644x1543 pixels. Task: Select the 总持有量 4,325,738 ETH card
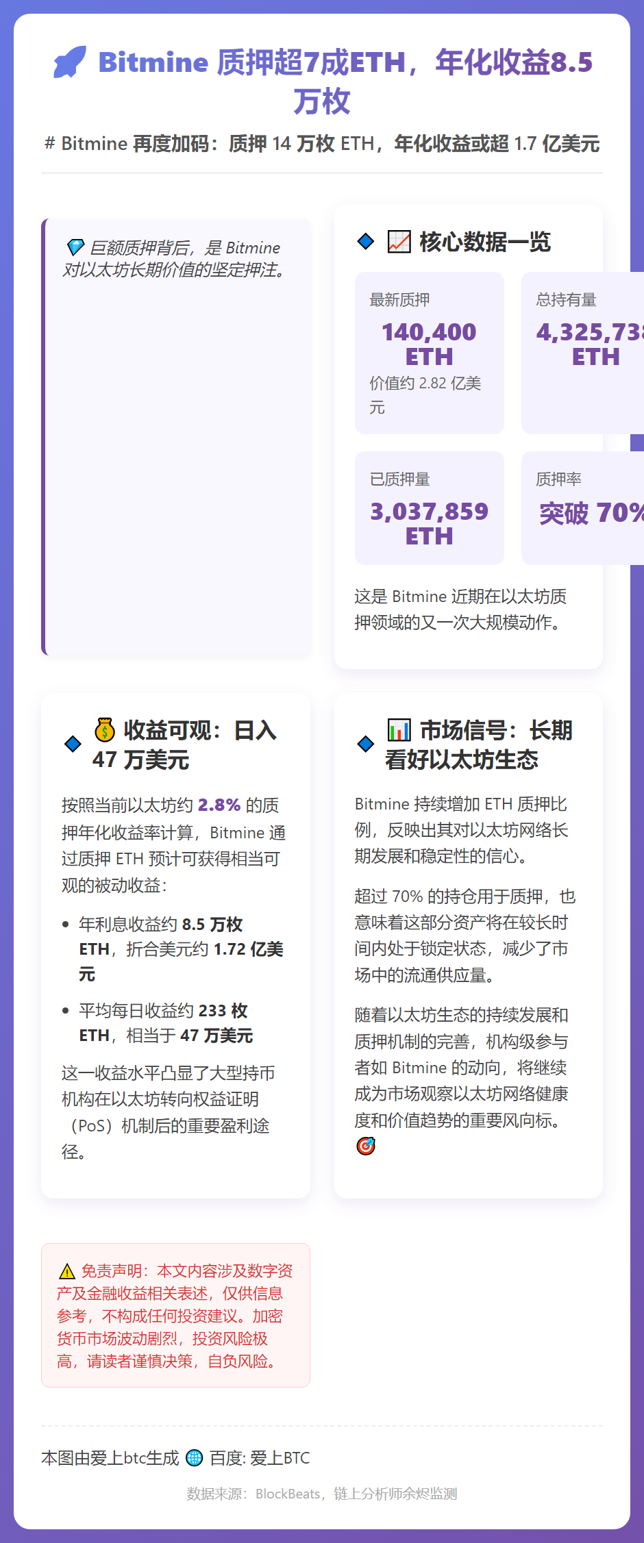[582, 353]
